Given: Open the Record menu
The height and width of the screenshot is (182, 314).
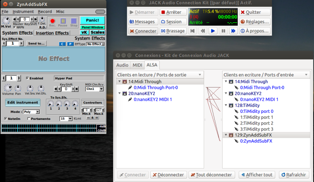Looking at the screenshot, I should click(x=45, y=12).
